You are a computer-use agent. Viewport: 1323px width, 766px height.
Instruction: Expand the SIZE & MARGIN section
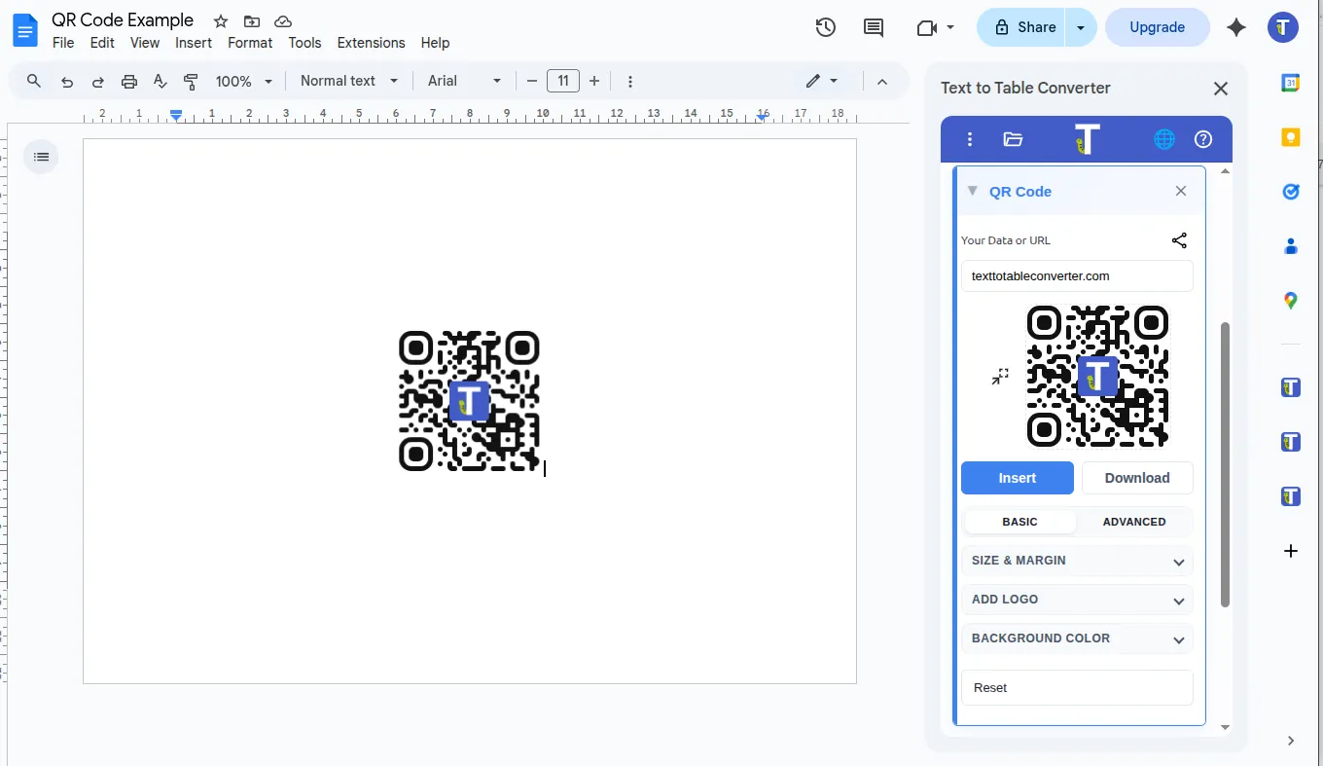[x=1078, y=561]
